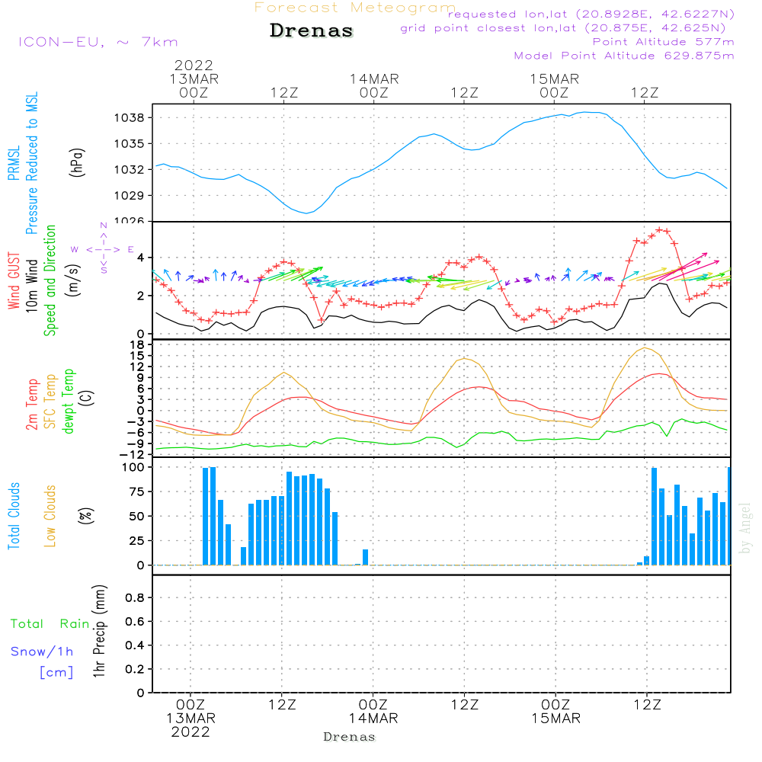Viewport: 762px width, 762px height.
Task: Click the orange "SFC Temp" label
Action: point(50,402)
